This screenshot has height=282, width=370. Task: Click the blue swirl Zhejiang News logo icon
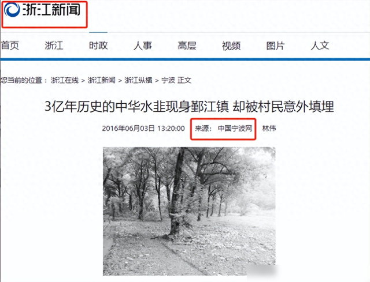(12, 10)
